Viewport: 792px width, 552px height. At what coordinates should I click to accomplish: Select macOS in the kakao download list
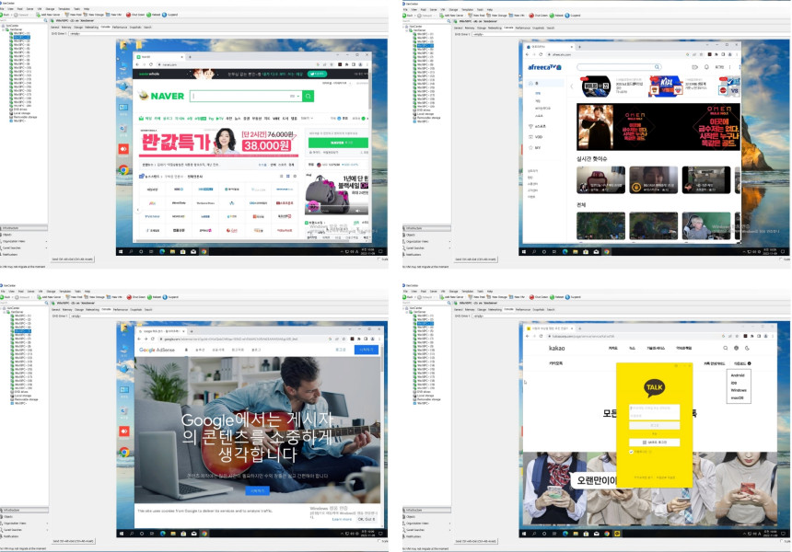coord(738,397)
